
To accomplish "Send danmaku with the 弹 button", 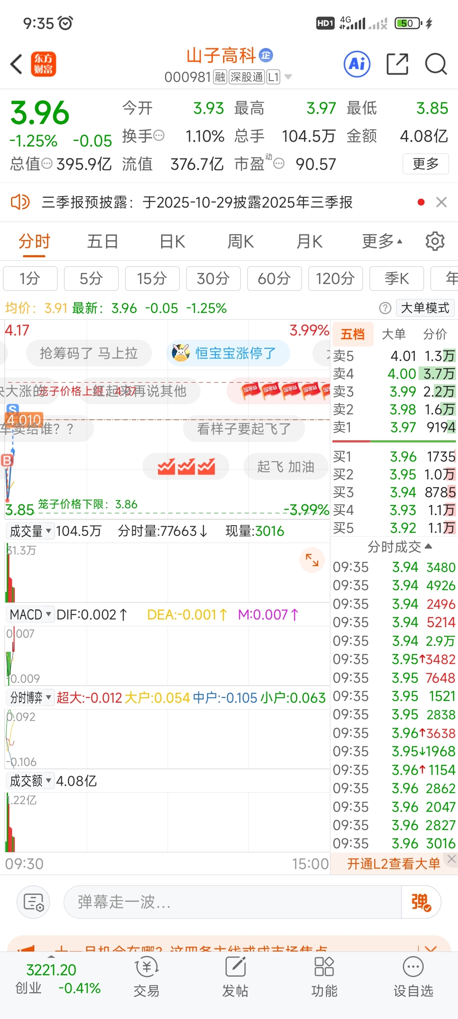I will point(421,902).
